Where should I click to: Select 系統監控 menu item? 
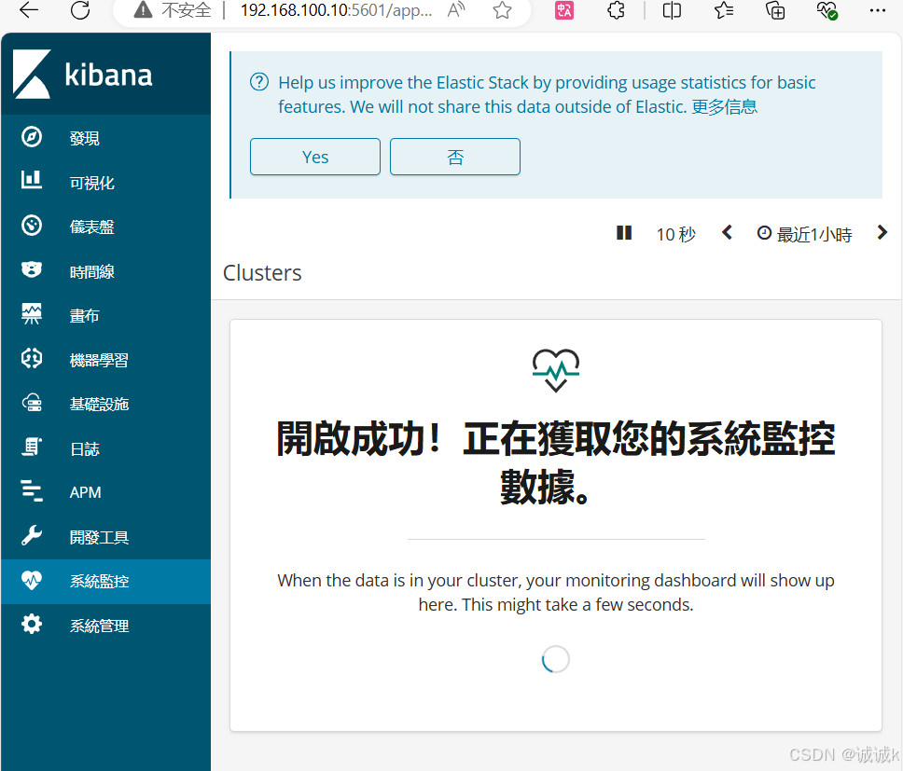(x=99, y=581)
